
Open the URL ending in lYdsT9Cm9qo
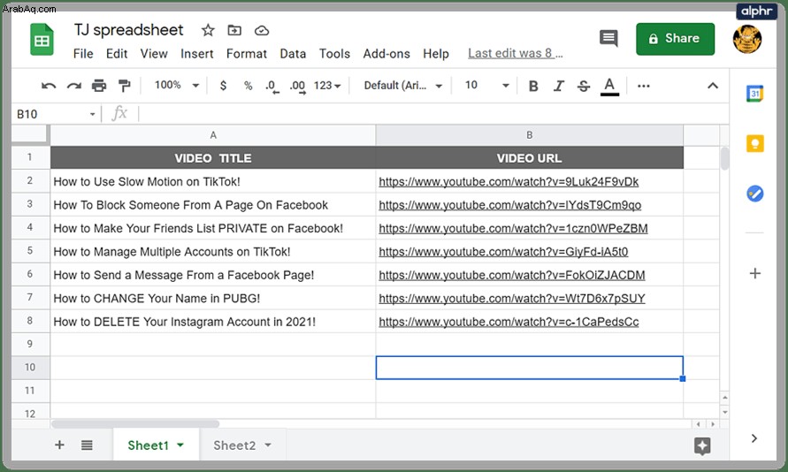pyautogui.click(x=509, y=205)
